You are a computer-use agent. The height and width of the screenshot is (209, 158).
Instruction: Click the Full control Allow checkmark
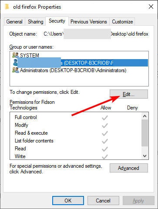coord(105,118)
